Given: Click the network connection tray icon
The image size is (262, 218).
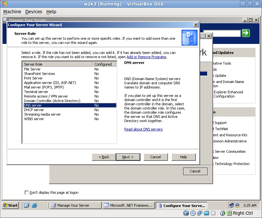Looking at the screenshot, I should pos(232,205).
